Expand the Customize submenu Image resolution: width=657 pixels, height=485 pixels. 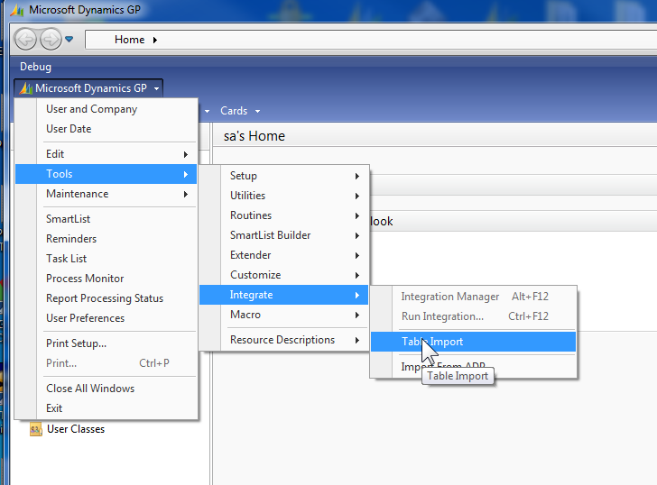tap(283, 275)
